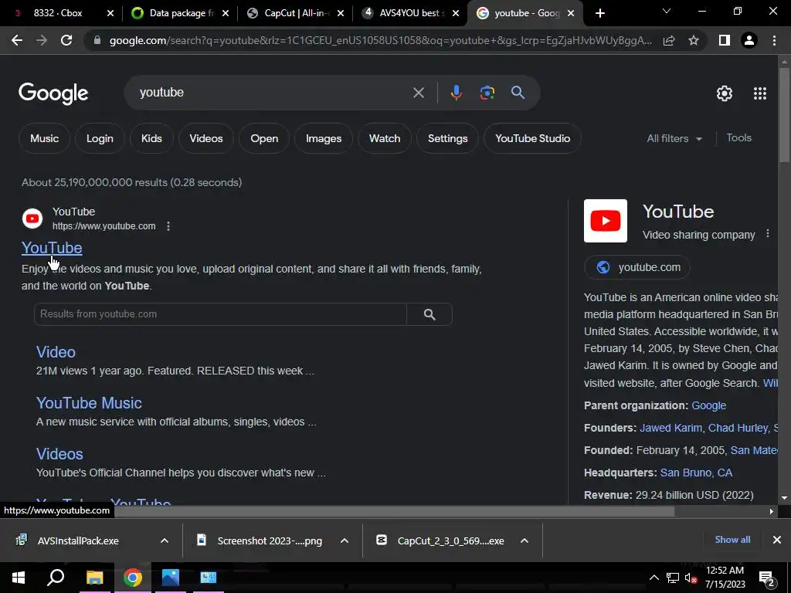Open the Photos app on the taskbar

point(171,578)
